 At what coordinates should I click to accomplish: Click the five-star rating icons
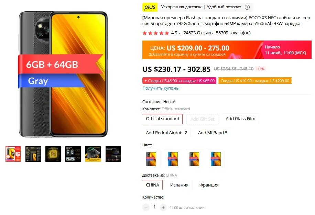[x=156, y=33]
